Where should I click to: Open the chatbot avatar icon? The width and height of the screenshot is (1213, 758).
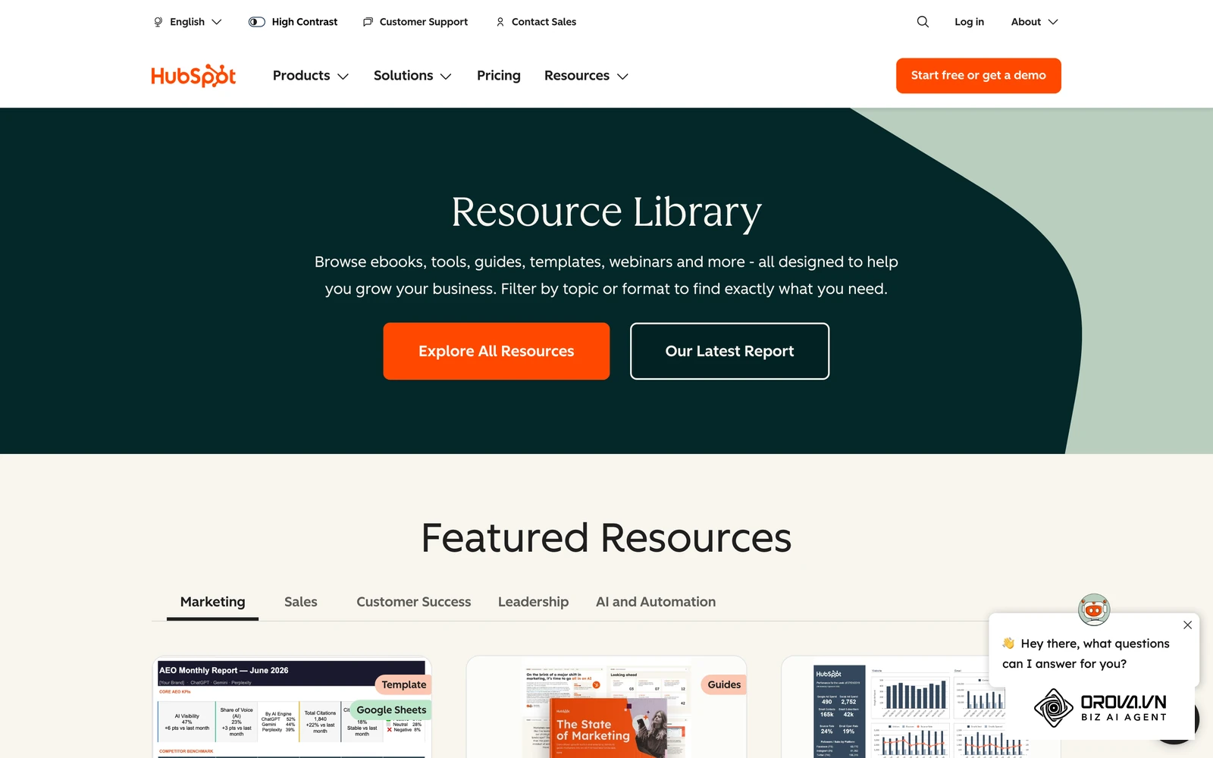tap(1094, 609)
